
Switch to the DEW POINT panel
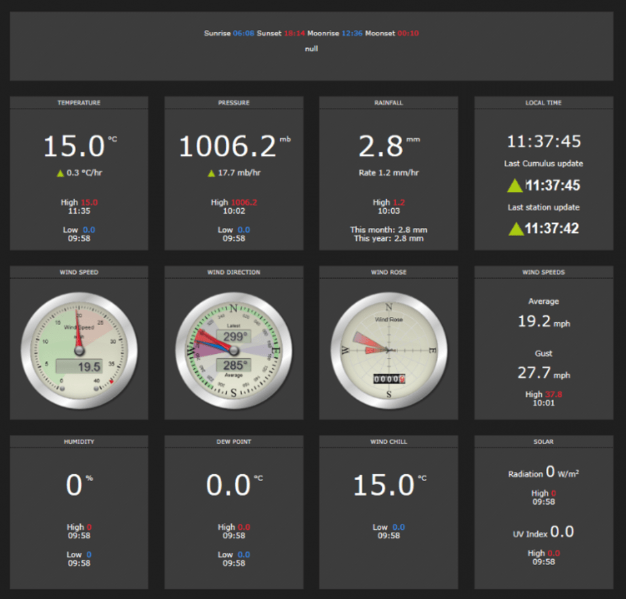click(233, 442)
